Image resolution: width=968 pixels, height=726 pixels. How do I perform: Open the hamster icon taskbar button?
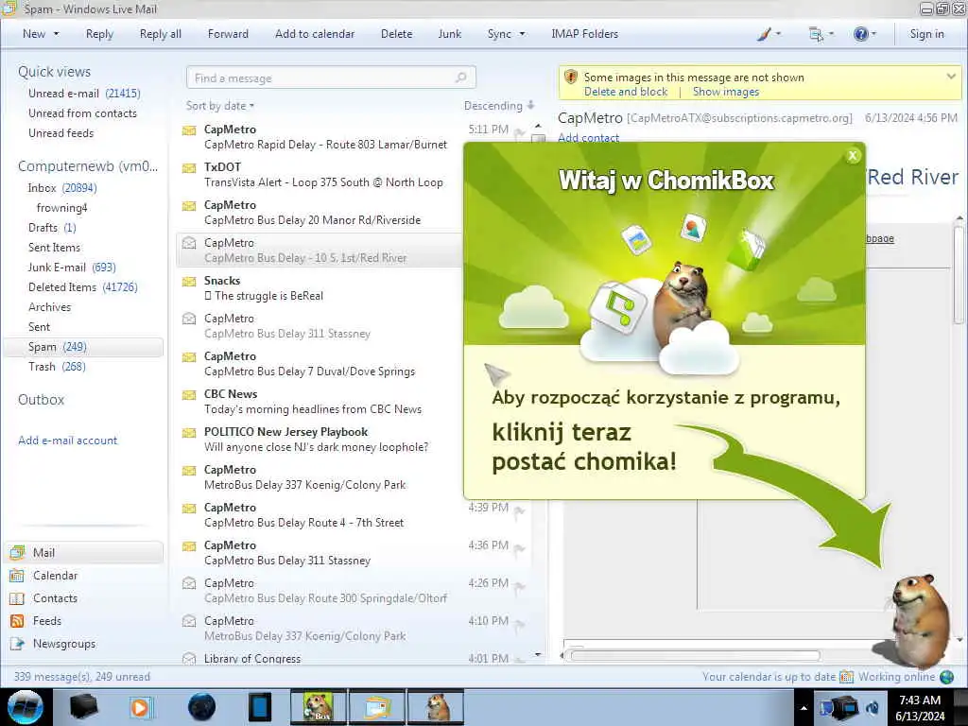click(437, 707)
